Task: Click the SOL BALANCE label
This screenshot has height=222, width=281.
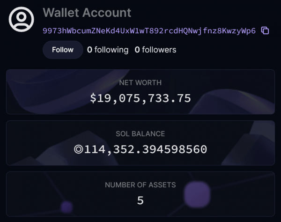Action: (140, 134)
